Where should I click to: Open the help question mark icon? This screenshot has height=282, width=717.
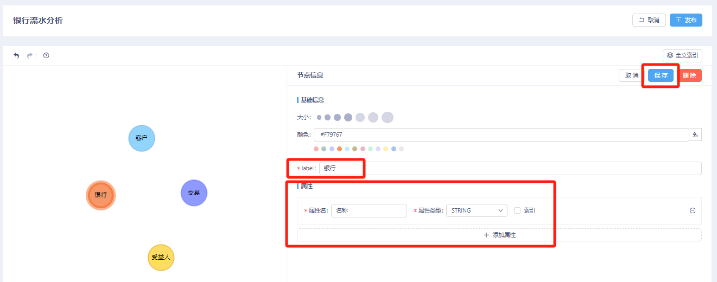[x=46, y=55]
